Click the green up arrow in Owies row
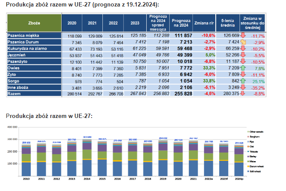Viewport: 286px width, 191px height. tap(244, 68)
